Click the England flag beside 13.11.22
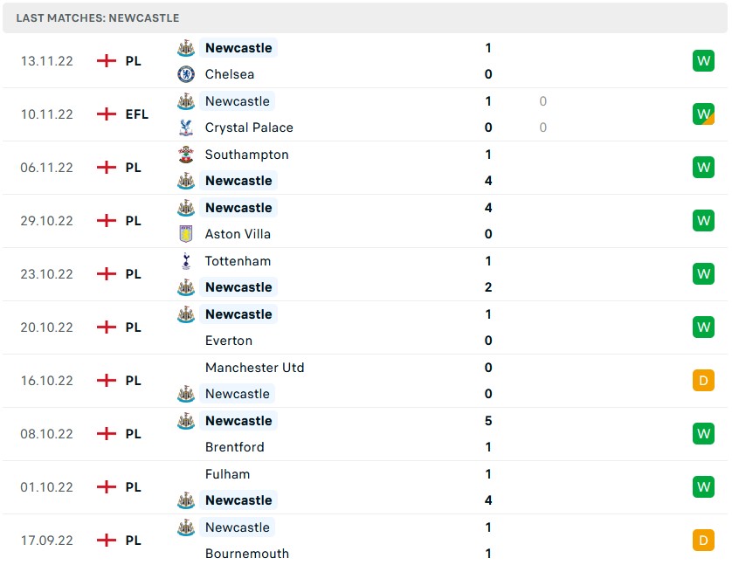 pos(107,61)
